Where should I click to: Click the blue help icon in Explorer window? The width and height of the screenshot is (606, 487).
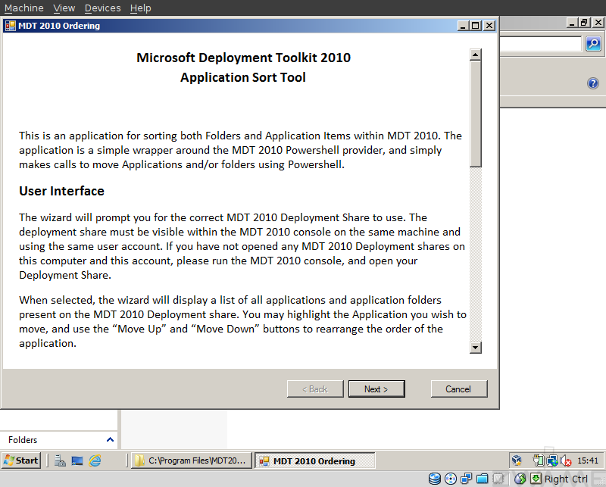593,83
